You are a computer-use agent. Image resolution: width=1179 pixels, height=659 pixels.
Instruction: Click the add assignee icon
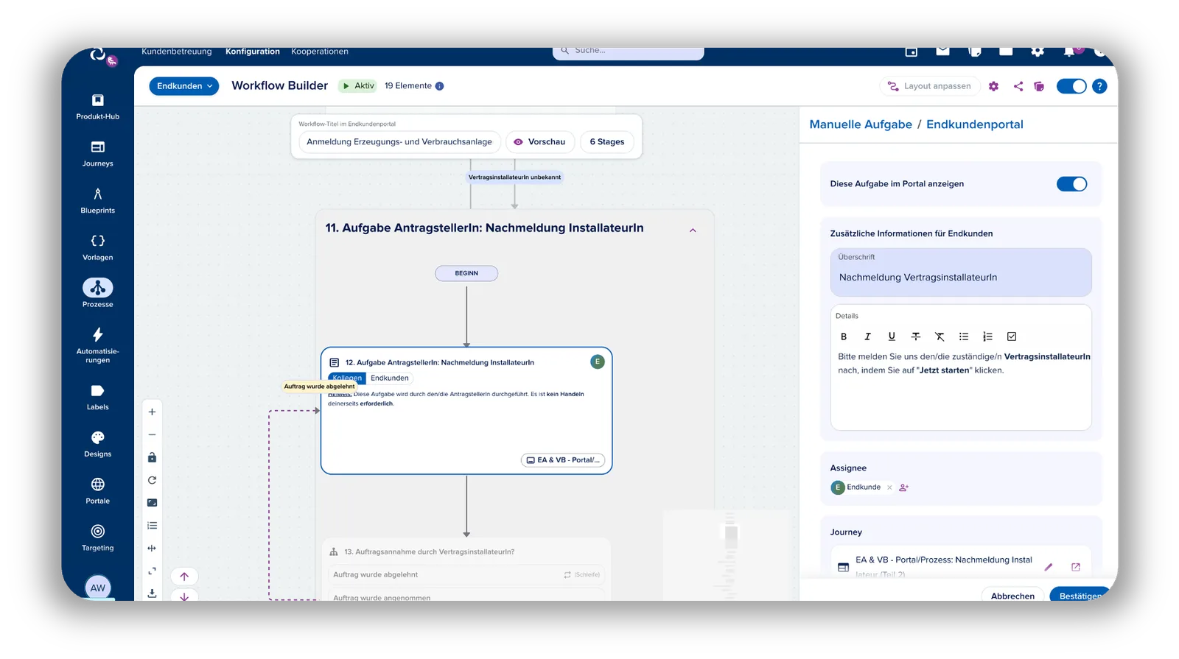pos(904,487)
